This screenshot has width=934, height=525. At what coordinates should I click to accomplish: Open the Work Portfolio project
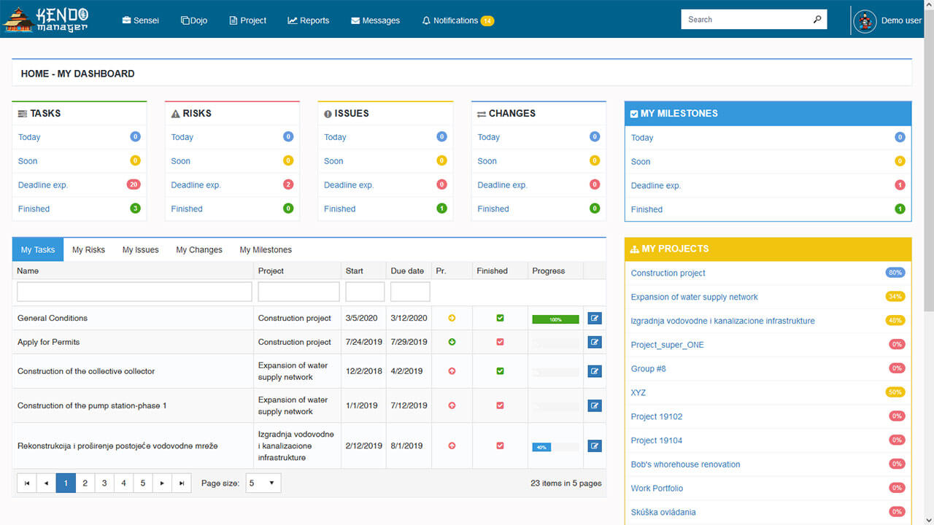(657, 489)
